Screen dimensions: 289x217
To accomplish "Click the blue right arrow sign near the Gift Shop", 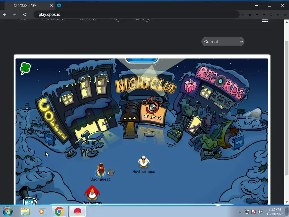I will [x=239, y=143].
